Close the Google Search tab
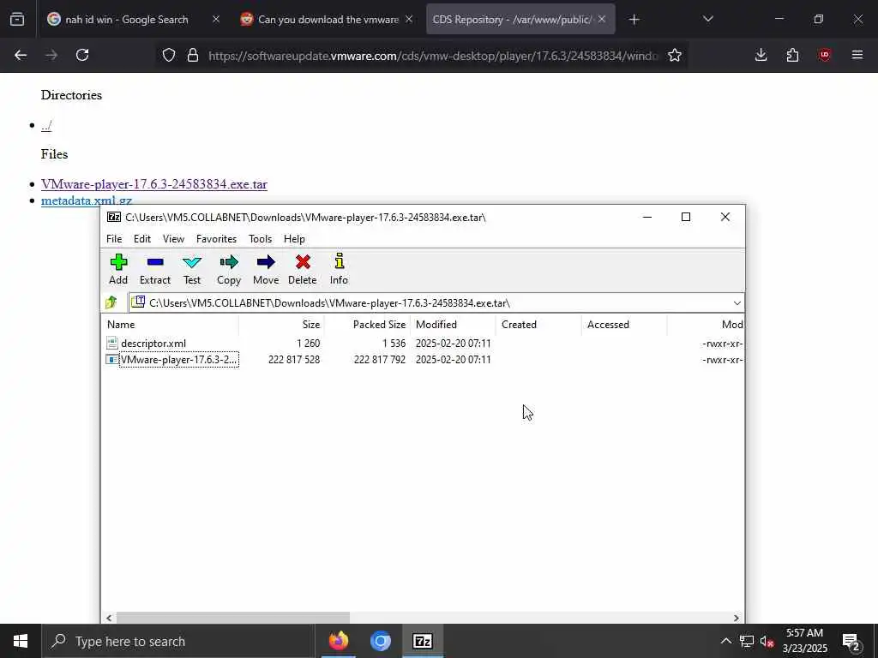 [216, 20]
